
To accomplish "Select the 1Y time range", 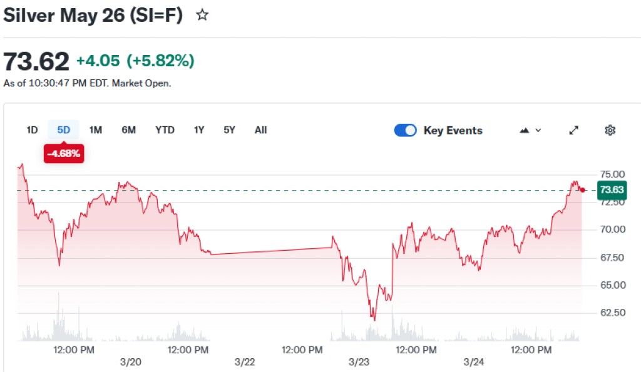I will point(199,130).
